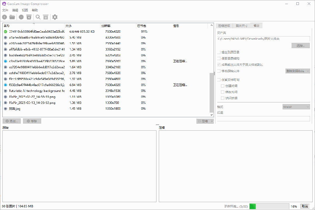Click the 后缀 suffix input field

tap(263, 119)
